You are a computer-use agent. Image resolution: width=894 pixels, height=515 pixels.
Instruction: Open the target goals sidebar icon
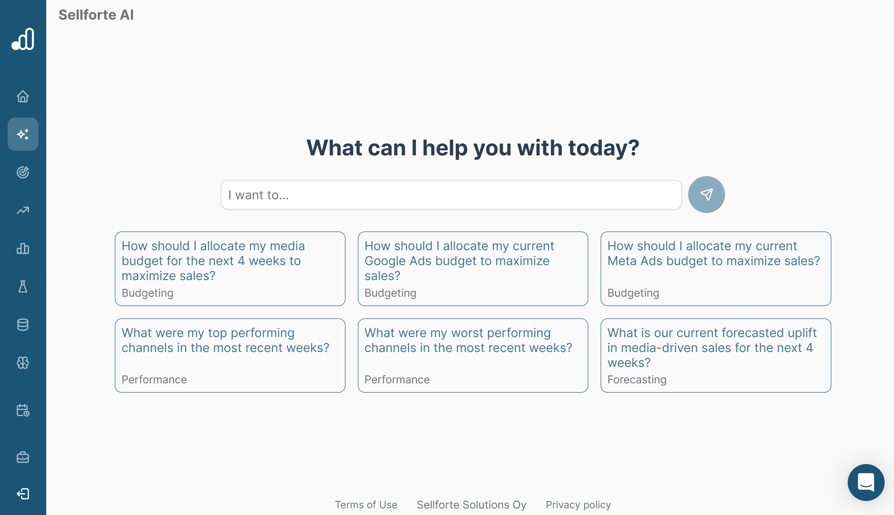[x=23, y=172]
